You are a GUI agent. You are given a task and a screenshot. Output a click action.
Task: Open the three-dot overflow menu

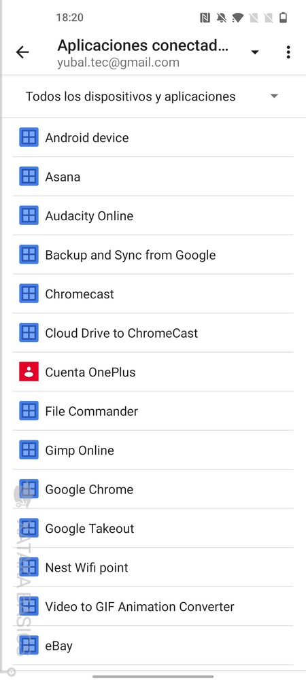288,52
